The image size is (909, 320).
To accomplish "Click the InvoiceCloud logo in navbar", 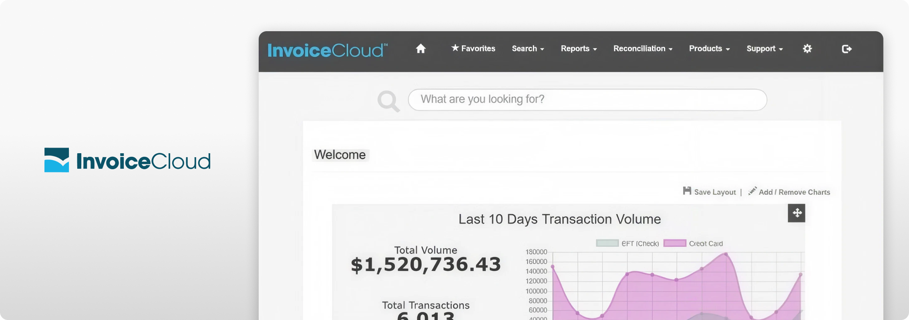I will [x=328, y=50].
